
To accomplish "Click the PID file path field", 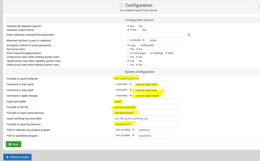I will pyautogui.click(x=145, y=107).
